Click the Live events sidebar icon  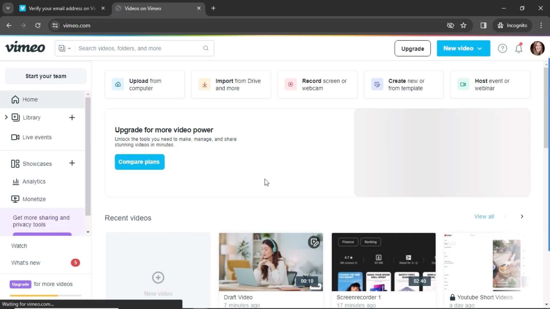coord(15,137)
